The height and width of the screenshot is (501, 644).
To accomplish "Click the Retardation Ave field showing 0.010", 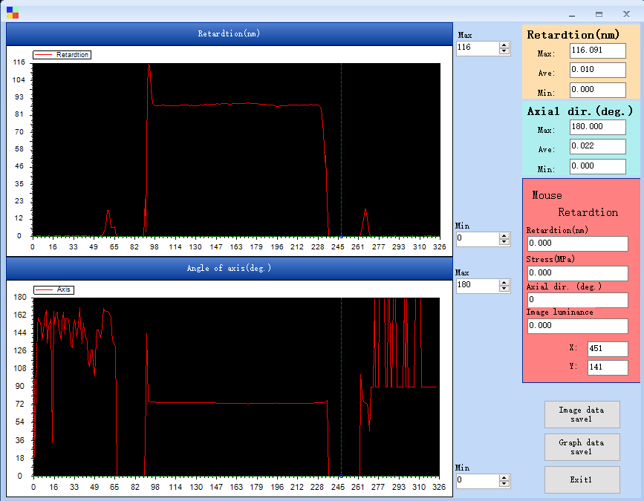I will 597,70.
